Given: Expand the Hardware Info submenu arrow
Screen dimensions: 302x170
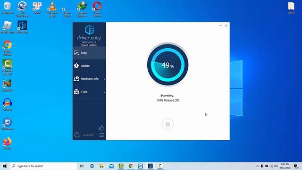Looking at the screenshot, I should click(x=104, y=79).
